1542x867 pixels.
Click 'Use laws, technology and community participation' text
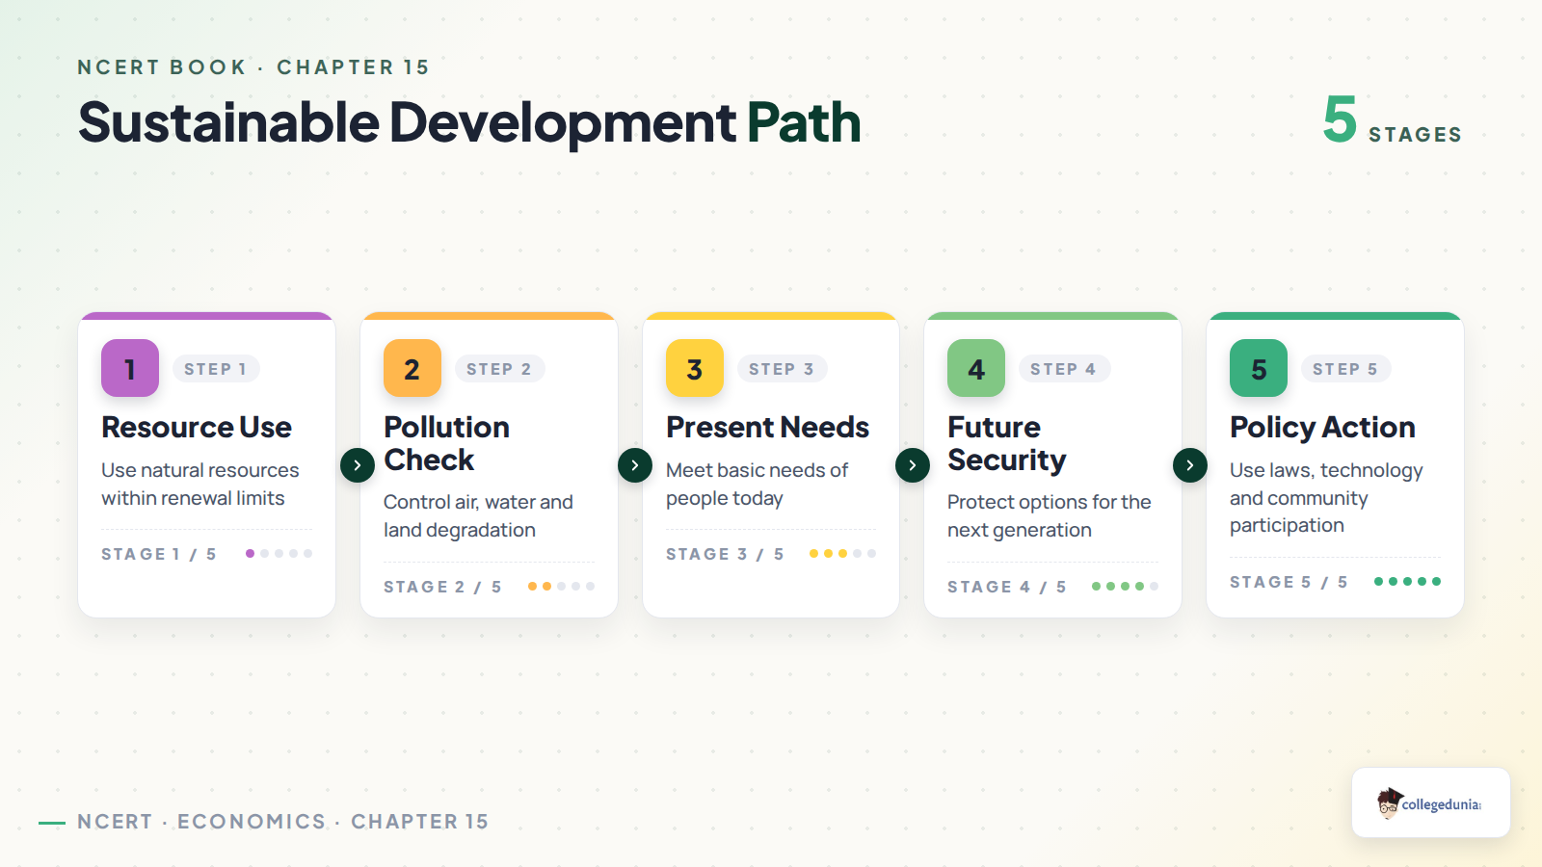pyautogui.click(x=1326, y=498)
